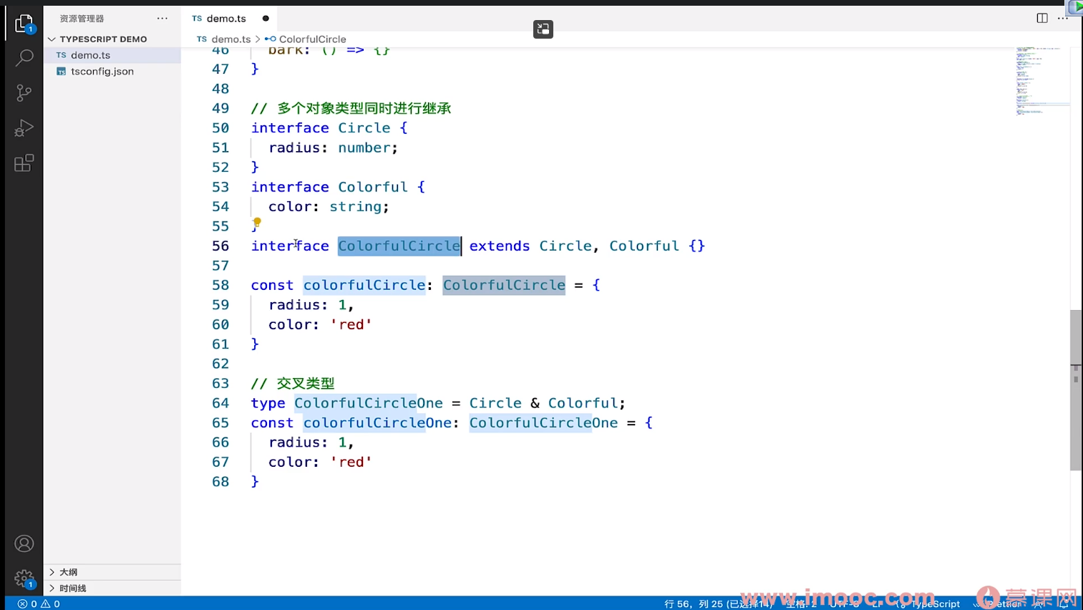Click 'const colorfulCircleOne' on line 65

pyautogui.click(x=351, y=423)
